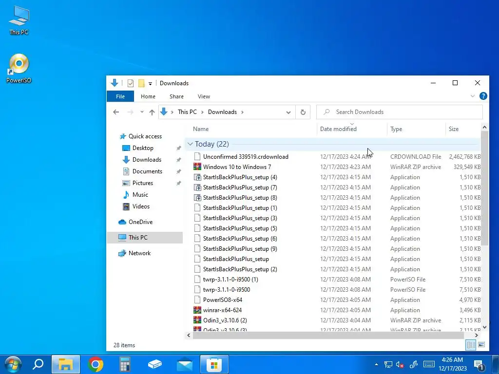Select the StartIsBackPlusPlus_setup (1) file
The width and height of the screenshot is (499, 374).
point(240,208)
